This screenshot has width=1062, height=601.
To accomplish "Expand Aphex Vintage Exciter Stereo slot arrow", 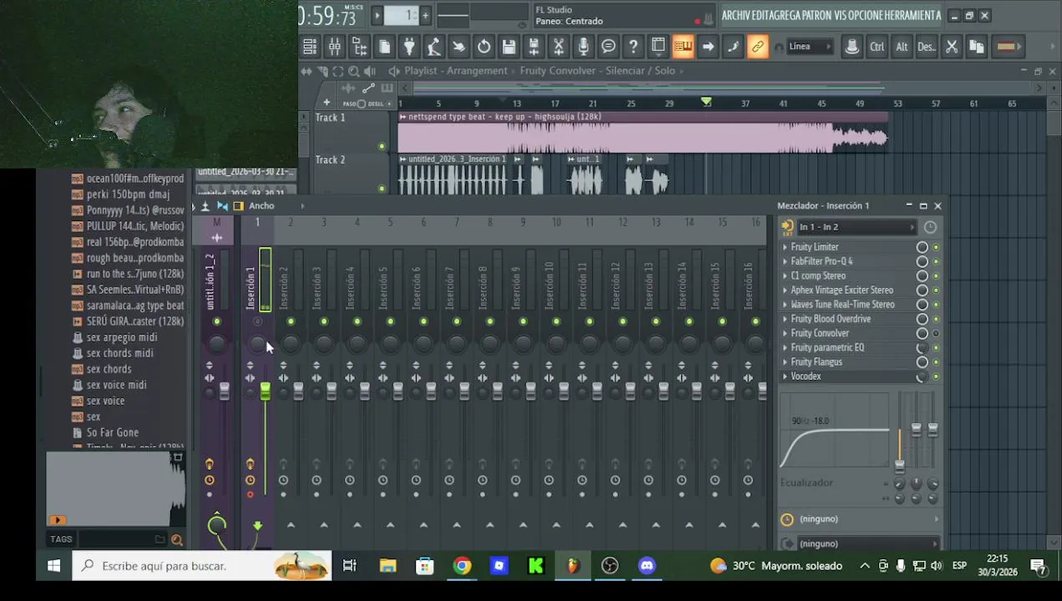I will click(x=785, y=290).
